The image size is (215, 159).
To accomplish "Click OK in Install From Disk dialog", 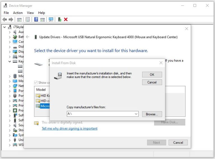I will (x=152, y=74).
